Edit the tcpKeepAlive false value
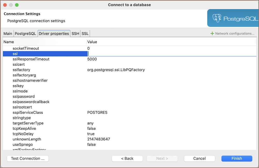Image resolution: width=259 pixels, height=168 pixels. click(x=92, y=128)
